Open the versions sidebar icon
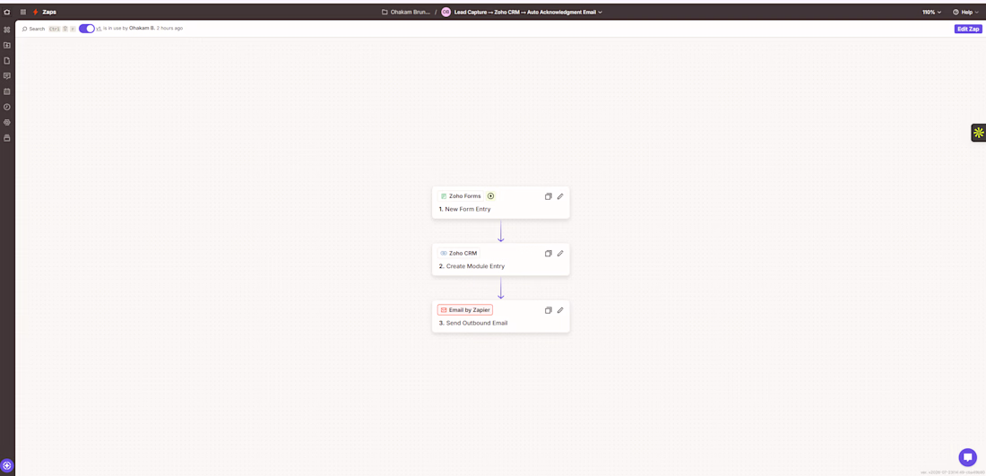986x476 pixels. [7, 138]
